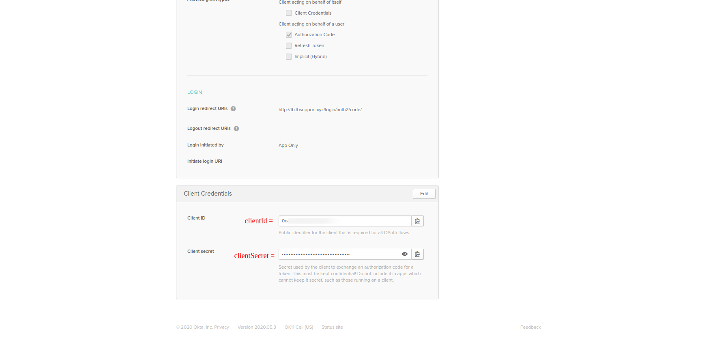Image resolution: width=717 pixels, height=349 pixels.
Task: Open help tooltip for Login redirect URIs
Action: [x=233, y=109]
